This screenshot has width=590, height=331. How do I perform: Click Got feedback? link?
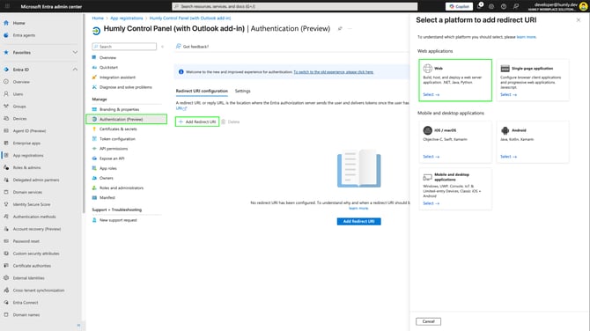[192, 47]
